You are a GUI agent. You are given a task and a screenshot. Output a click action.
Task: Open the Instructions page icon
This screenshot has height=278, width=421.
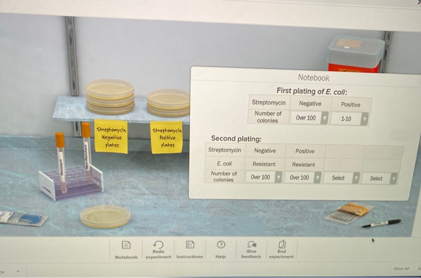tap(190, 244)
